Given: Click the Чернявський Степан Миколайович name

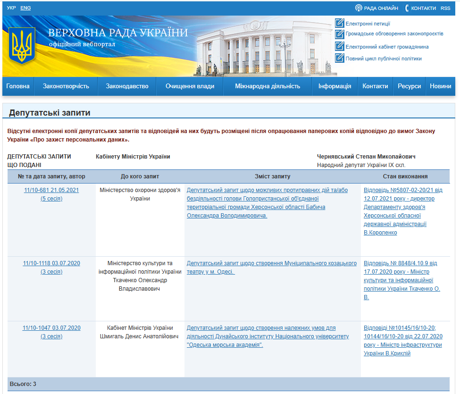Looking at the screenshot, I should 366,157.
